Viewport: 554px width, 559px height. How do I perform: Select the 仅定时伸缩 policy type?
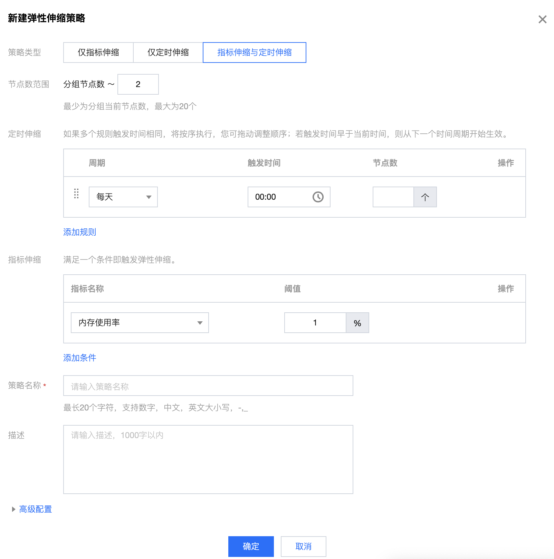pyautogui.click(x=168, y=53)
